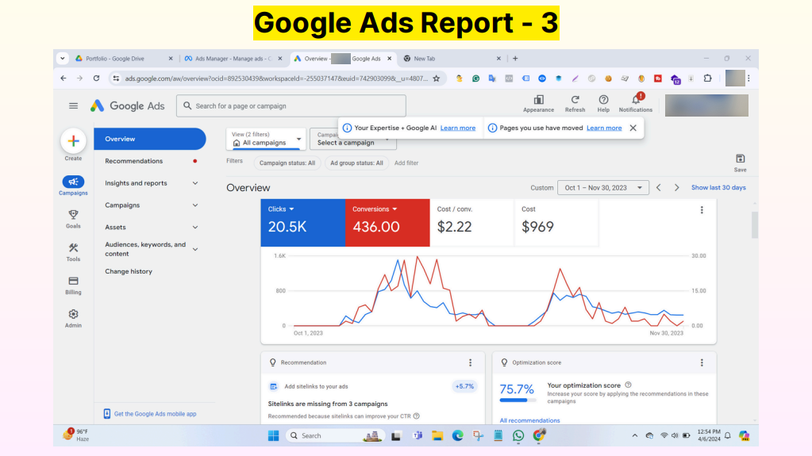
Task: Click Learn more for Google AI
Action: pyautogui.click(x=458, y=128)
